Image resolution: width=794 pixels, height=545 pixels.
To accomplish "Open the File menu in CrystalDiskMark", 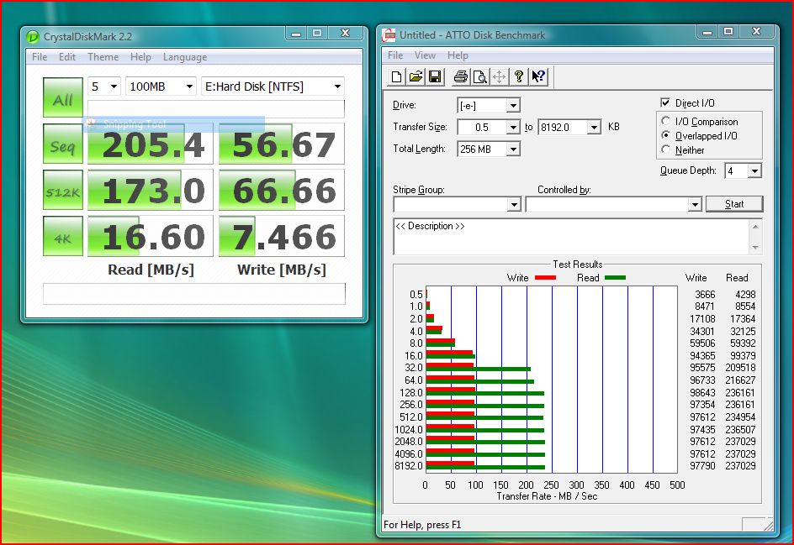I will click(40, 56).
